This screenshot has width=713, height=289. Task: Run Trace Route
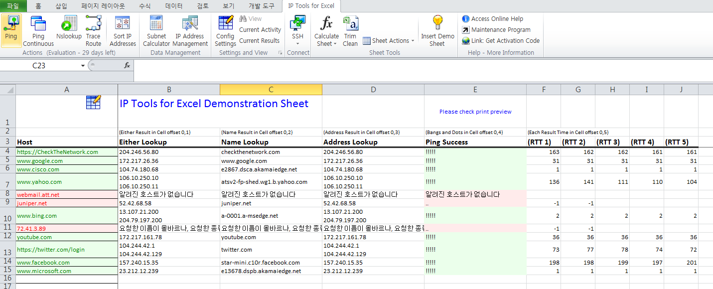click(93, 30)
